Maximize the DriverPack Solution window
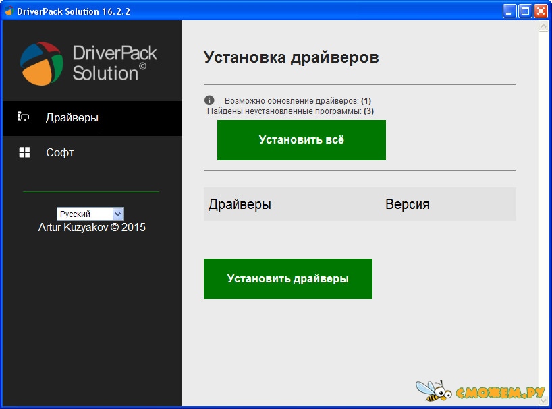This screenshot has height=409, width=552. pyautogui.click(x=525, y=11)
